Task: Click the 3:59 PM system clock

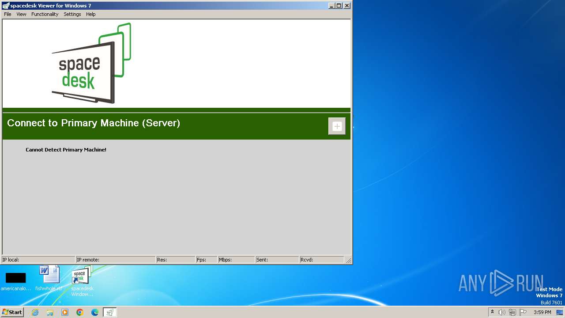Action: (542, 312)
